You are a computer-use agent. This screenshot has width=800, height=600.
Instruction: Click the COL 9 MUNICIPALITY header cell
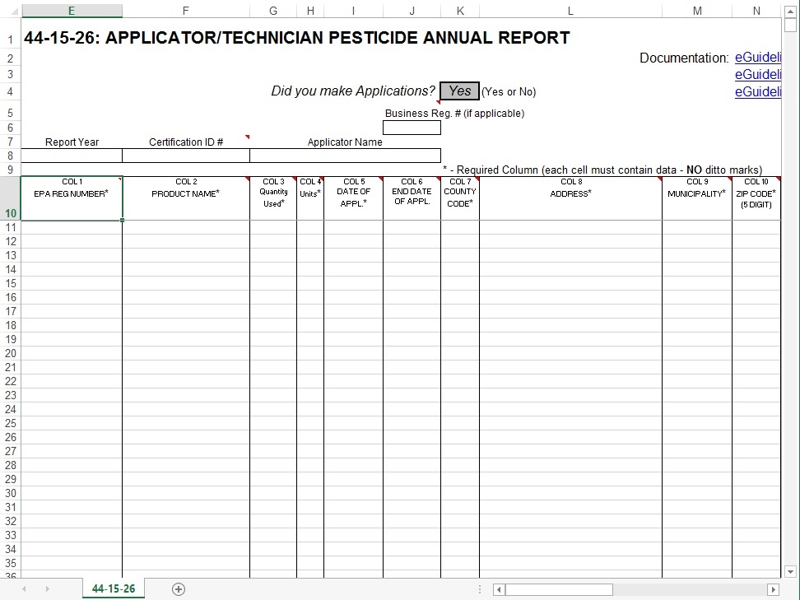697,198
